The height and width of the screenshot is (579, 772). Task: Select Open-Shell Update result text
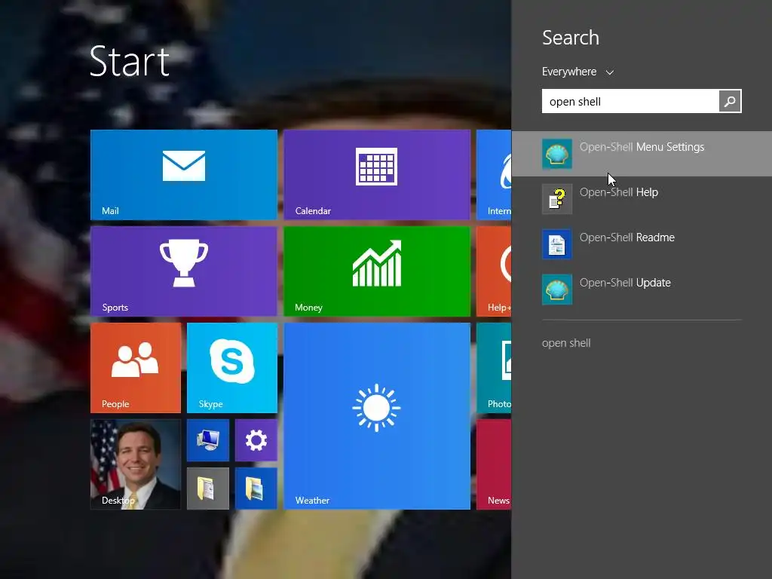(x=625, y=283)
